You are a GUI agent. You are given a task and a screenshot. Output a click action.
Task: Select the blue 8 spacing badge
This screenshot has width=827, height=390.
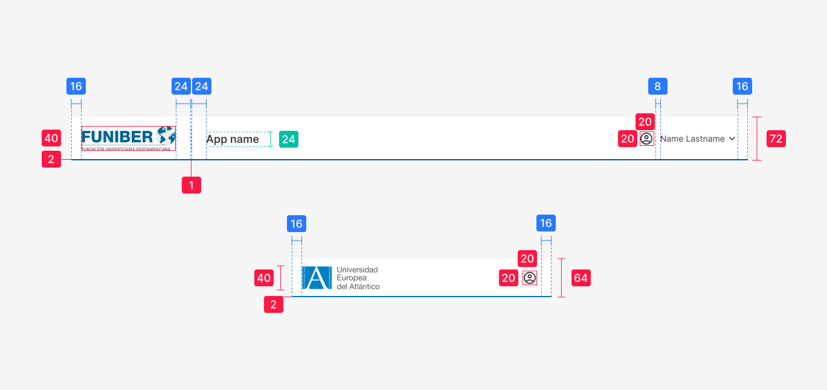(x=657, y=86)
